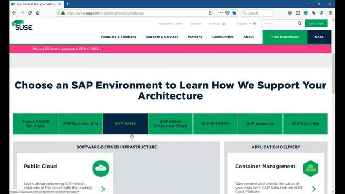
Task: Click the SUSE chameleon logo
Action: pos(22,25)
